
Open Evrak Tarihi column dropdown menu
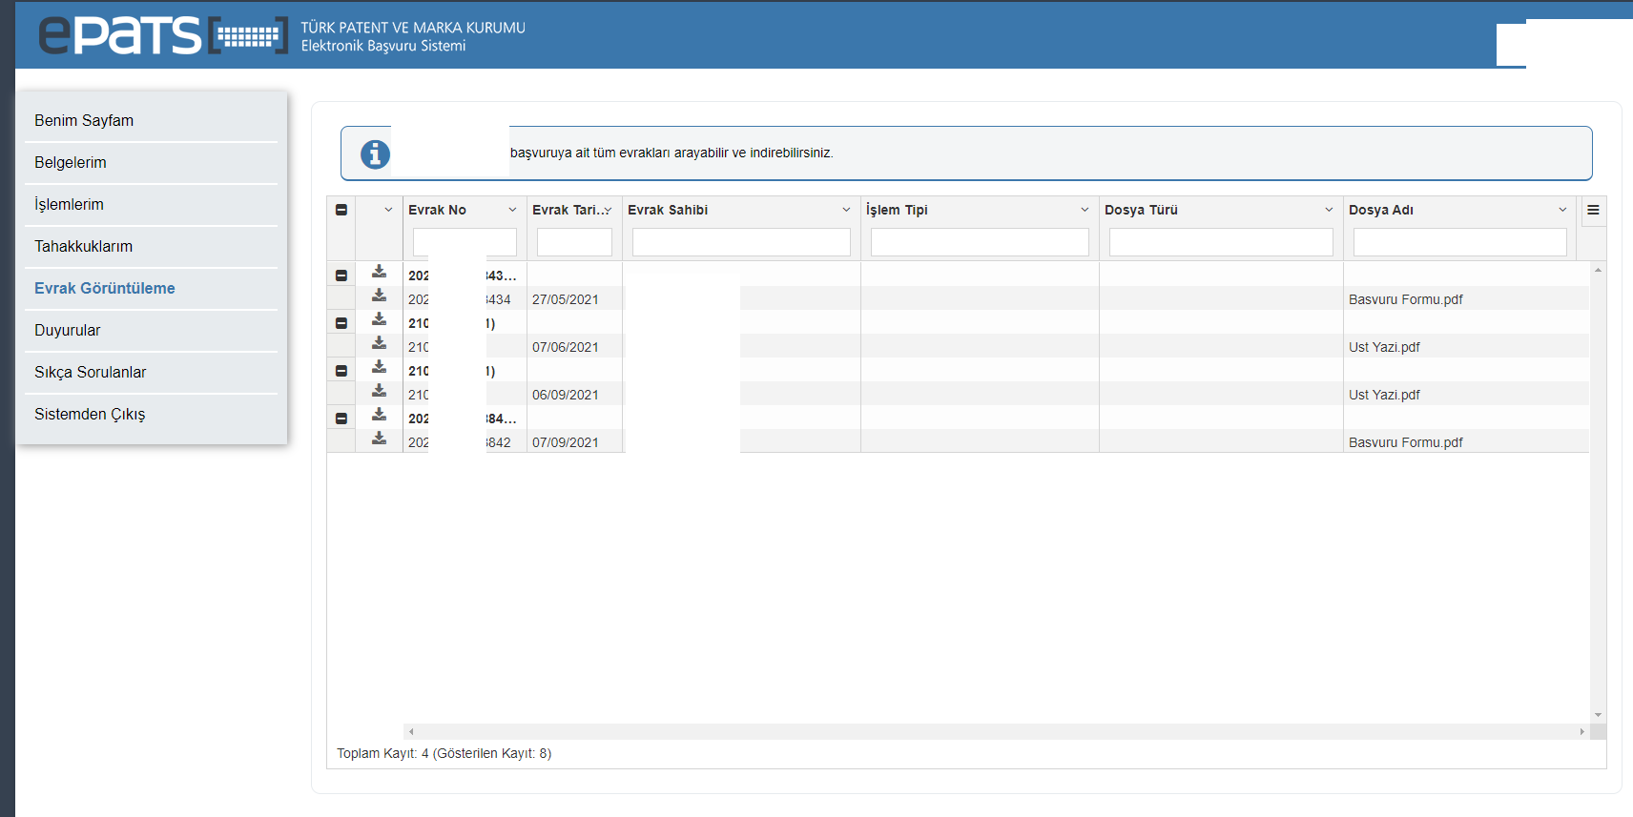(x=608, y=210)
